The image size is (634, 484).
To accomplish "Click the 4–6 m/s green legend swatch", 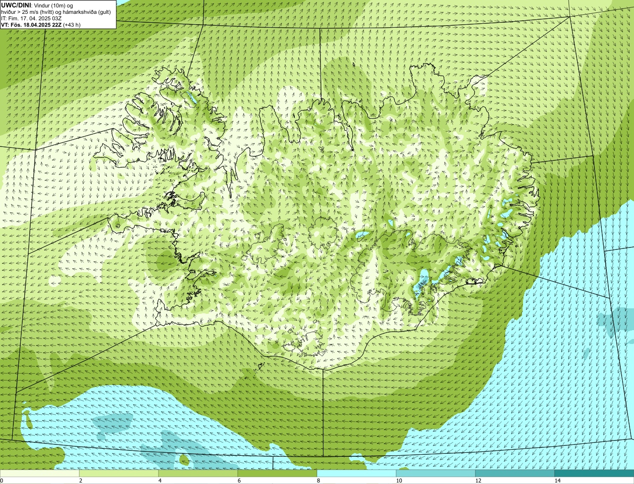I will pos(198,473).
